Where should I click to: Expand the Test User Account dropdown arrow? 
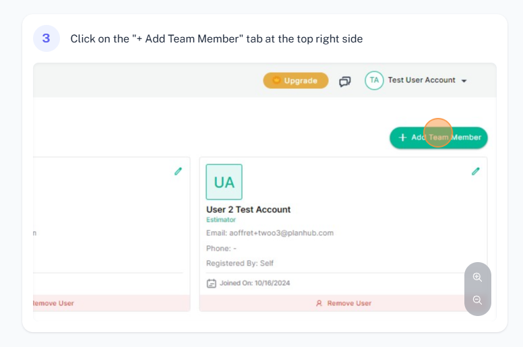click(x=464, y=81)
